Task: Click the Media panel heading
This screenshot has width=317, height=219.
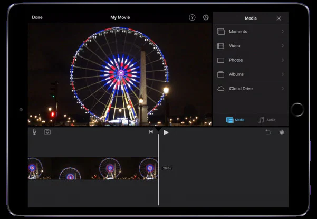Action: (x=251, y=18)
